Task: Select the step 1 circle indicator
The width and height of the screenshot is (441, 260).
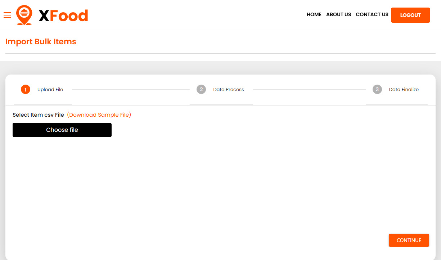Action: pos(26,90)
